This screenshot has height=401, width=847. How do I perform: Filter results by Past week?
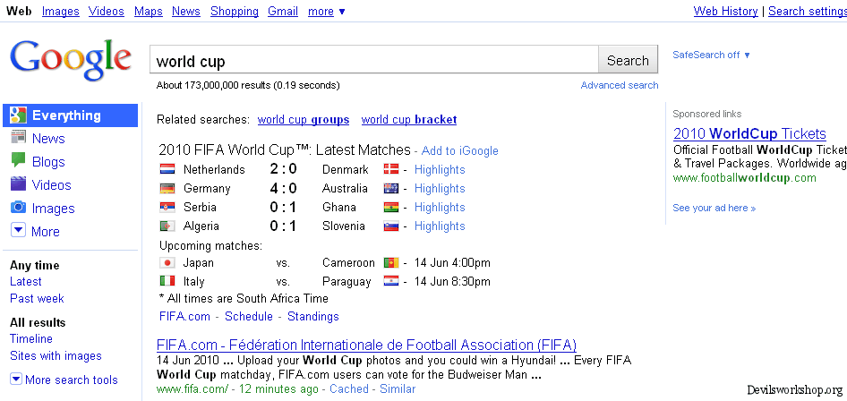tap(37, 298)
